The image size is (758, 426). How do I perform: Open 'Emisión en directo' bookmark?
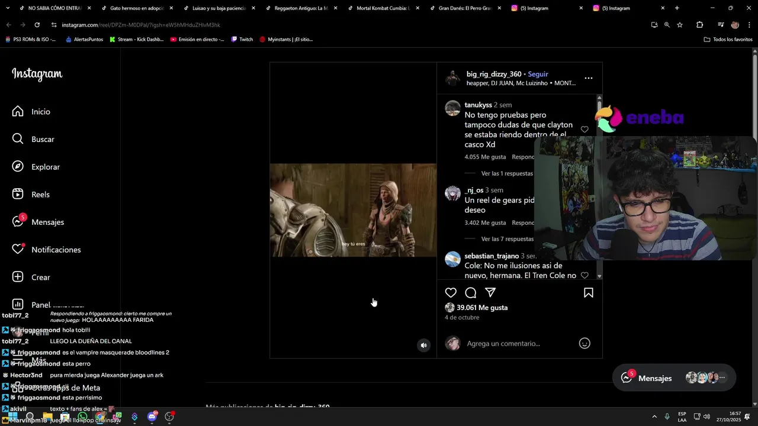coord(197,39)
